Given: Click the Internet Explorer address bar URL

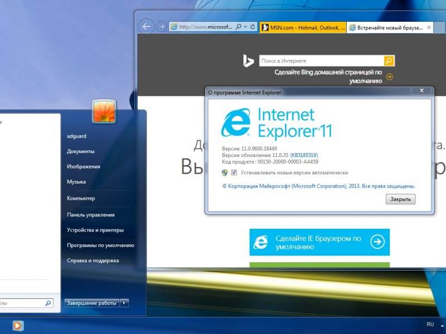Looking at the screenshot, I should (x=205, y=27).
